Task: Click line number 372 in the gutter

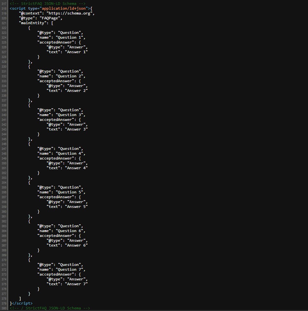Action: tap(4, 270)
